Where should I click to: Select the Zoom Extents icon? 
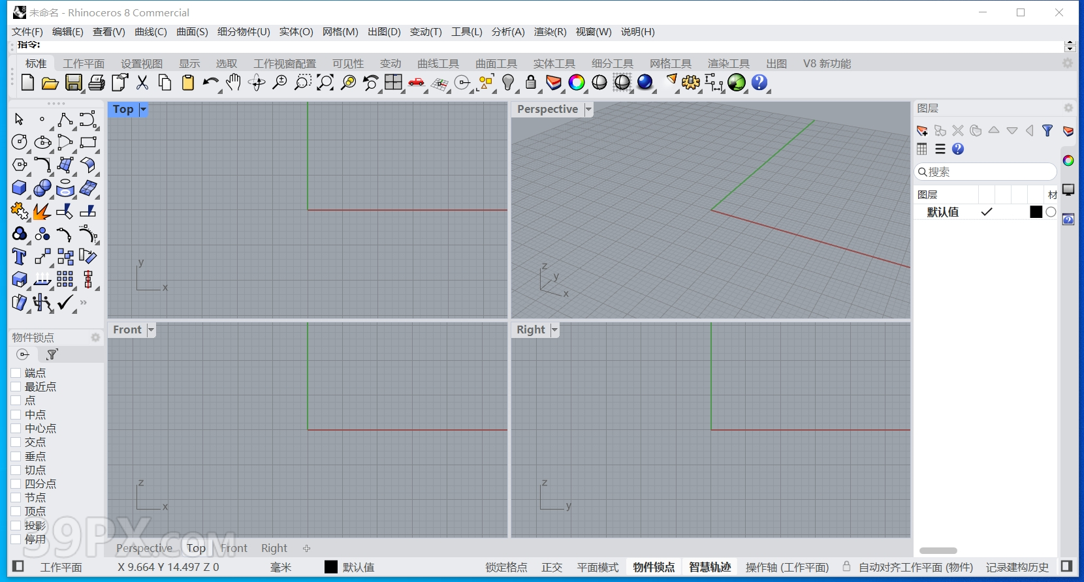point(325,82)
